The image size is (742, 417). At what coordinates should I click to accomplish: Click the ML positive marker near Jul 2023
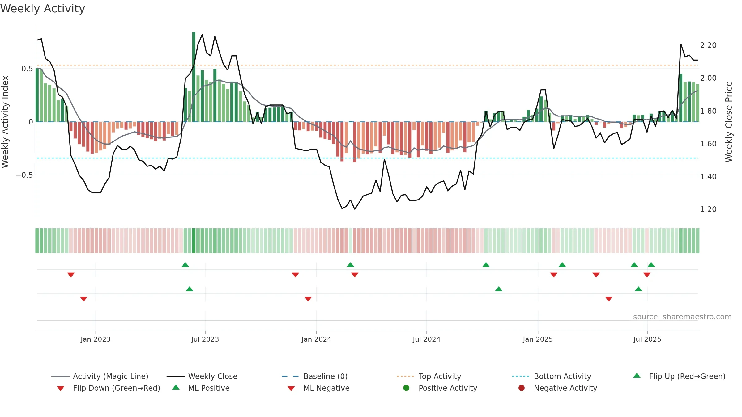point(190,289)
